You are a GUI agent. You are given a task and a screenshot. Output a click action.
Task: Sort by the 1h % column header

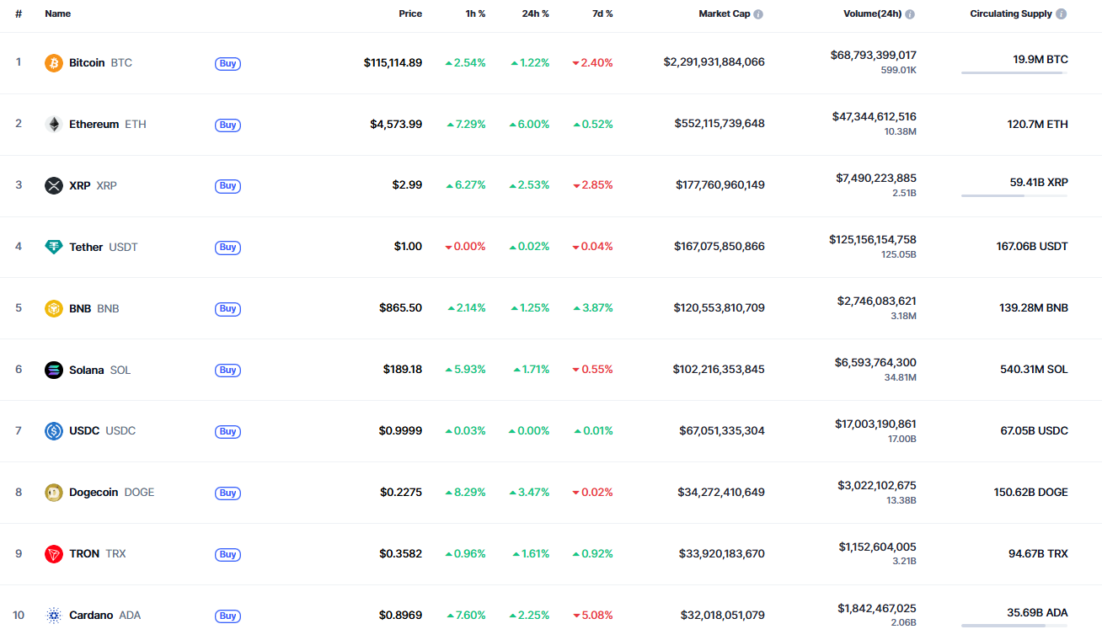(475, 14)
